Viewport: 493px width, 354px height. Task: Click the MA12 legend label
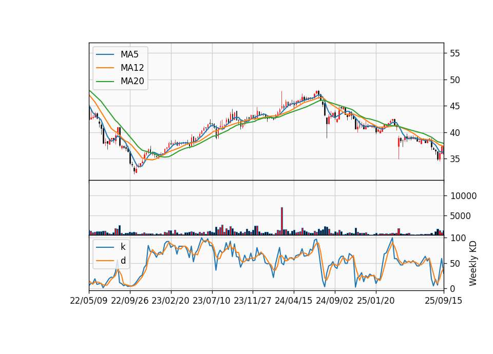click(132, 68)
